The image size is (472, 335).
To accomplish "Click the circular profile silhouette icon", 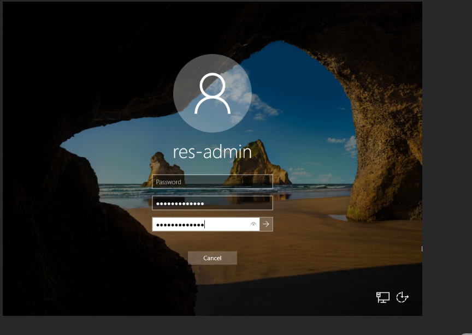I will [213, 93].
